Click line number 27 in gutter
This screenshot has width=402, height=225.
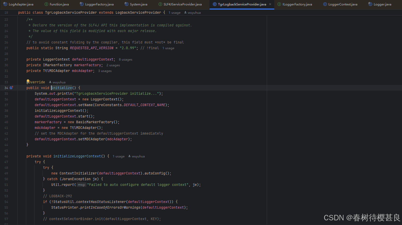coord(6,48)
